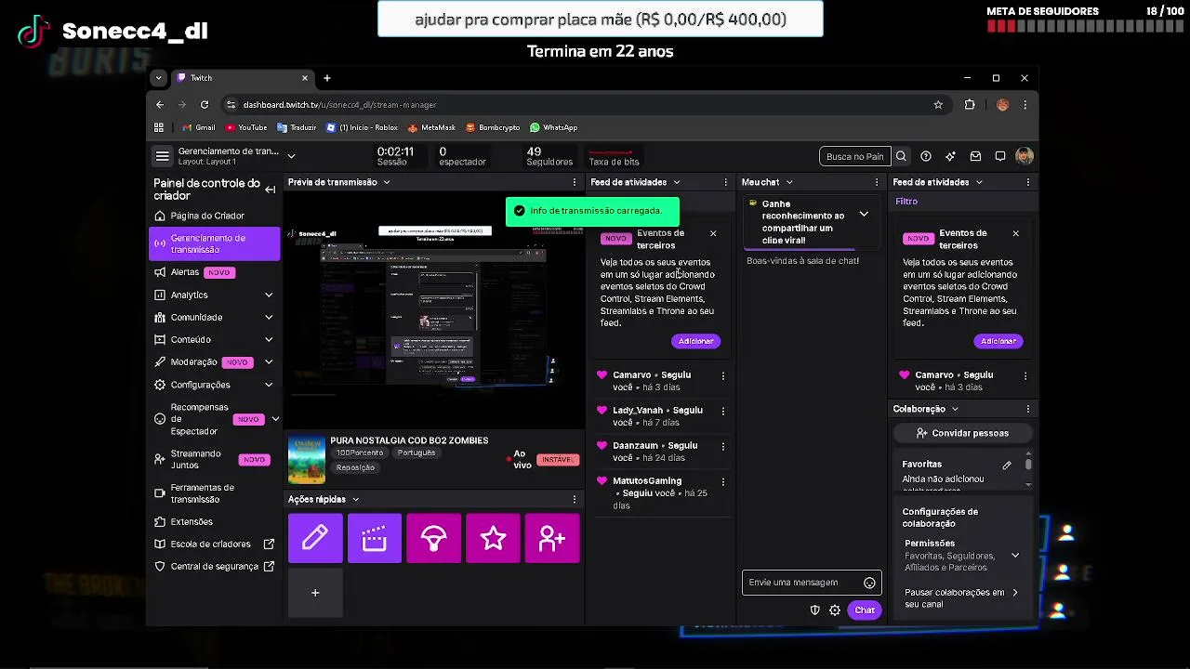
Task: Open the sparkle icon in top bar
Action: coord(950,156)
